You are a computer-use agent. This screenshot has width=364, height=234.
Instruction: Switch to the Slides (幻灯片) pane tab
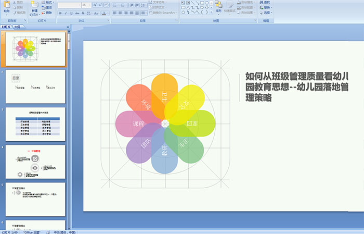point(6,27)
